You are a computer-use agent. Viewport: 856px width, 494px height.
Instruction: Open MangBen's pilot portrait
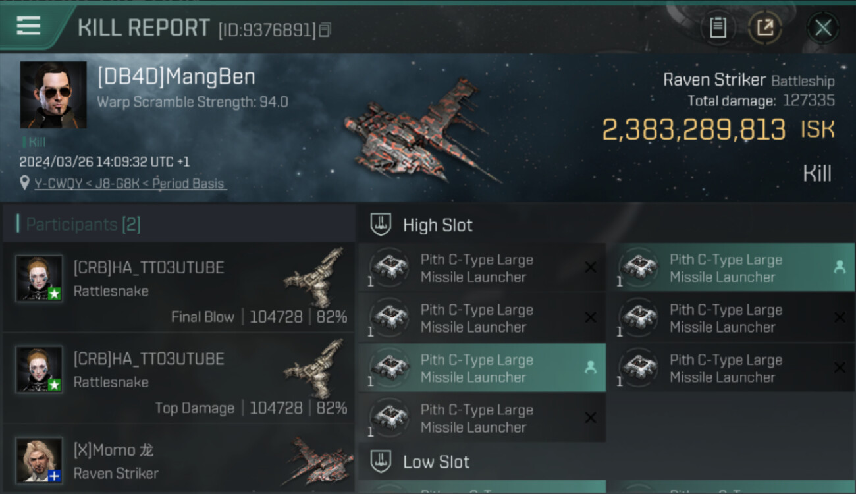pyautogui.click(x=53, y=94)
